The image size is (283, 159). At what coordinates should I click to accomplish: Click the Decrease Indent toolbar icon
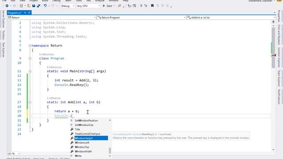(130, 6)
